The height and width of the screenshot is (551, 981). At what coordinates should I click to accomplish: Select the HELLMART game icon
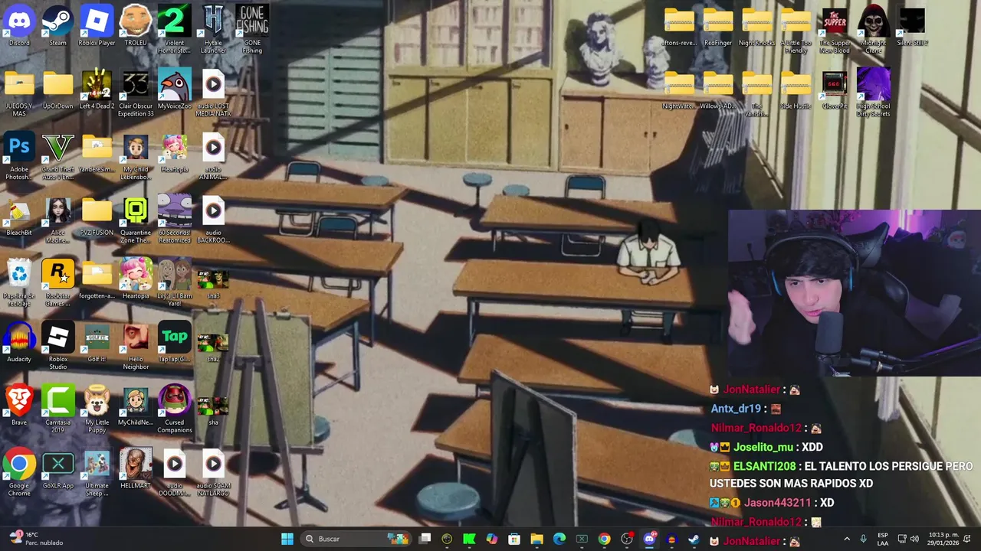tap(136, 469)
